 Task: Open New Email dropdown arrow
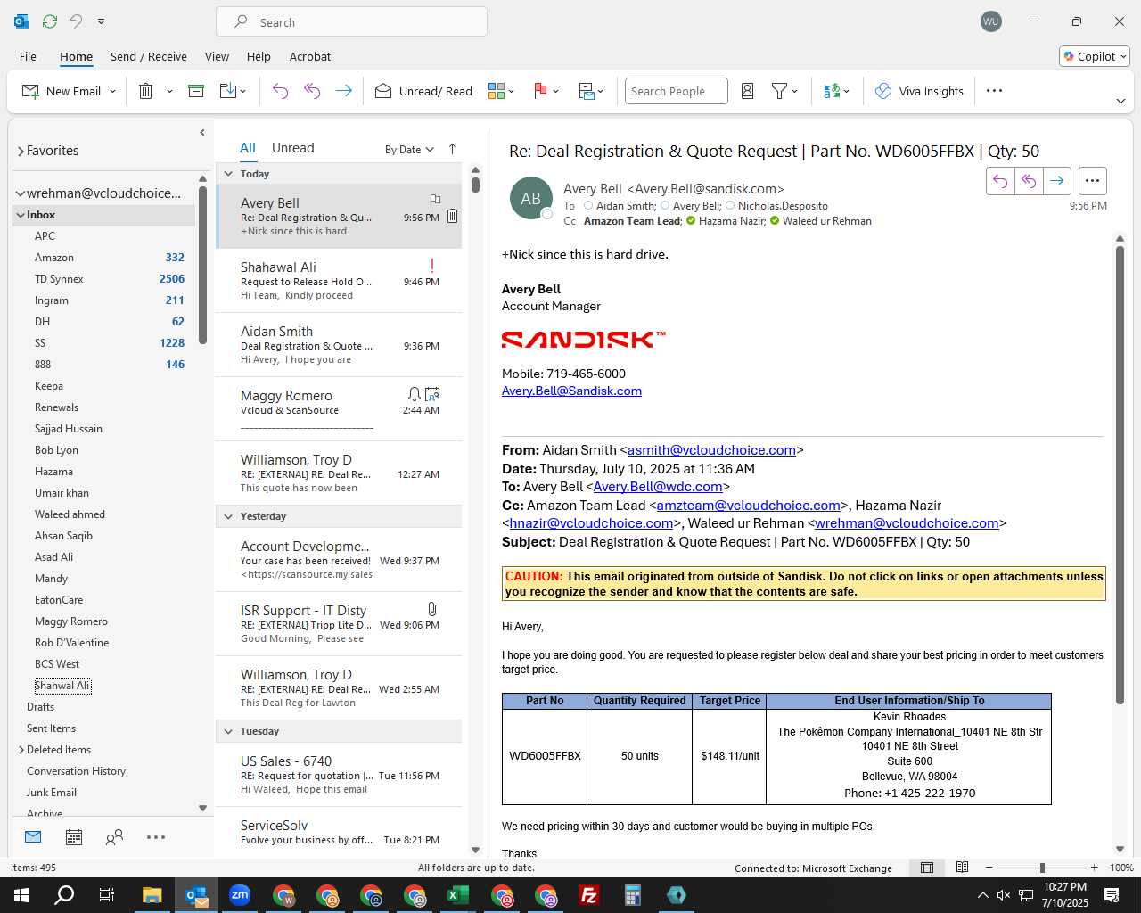click(x=112, y=92)
